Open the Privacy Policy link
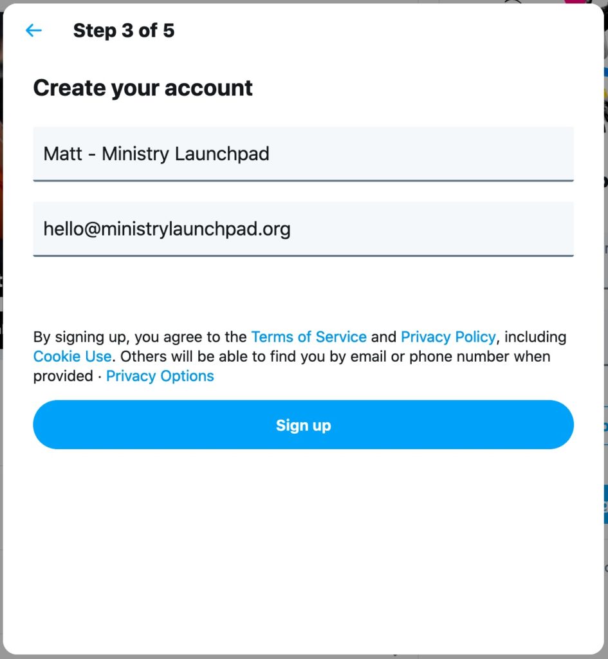The height and width of the screenshot is (659, 608). point(448,337)
